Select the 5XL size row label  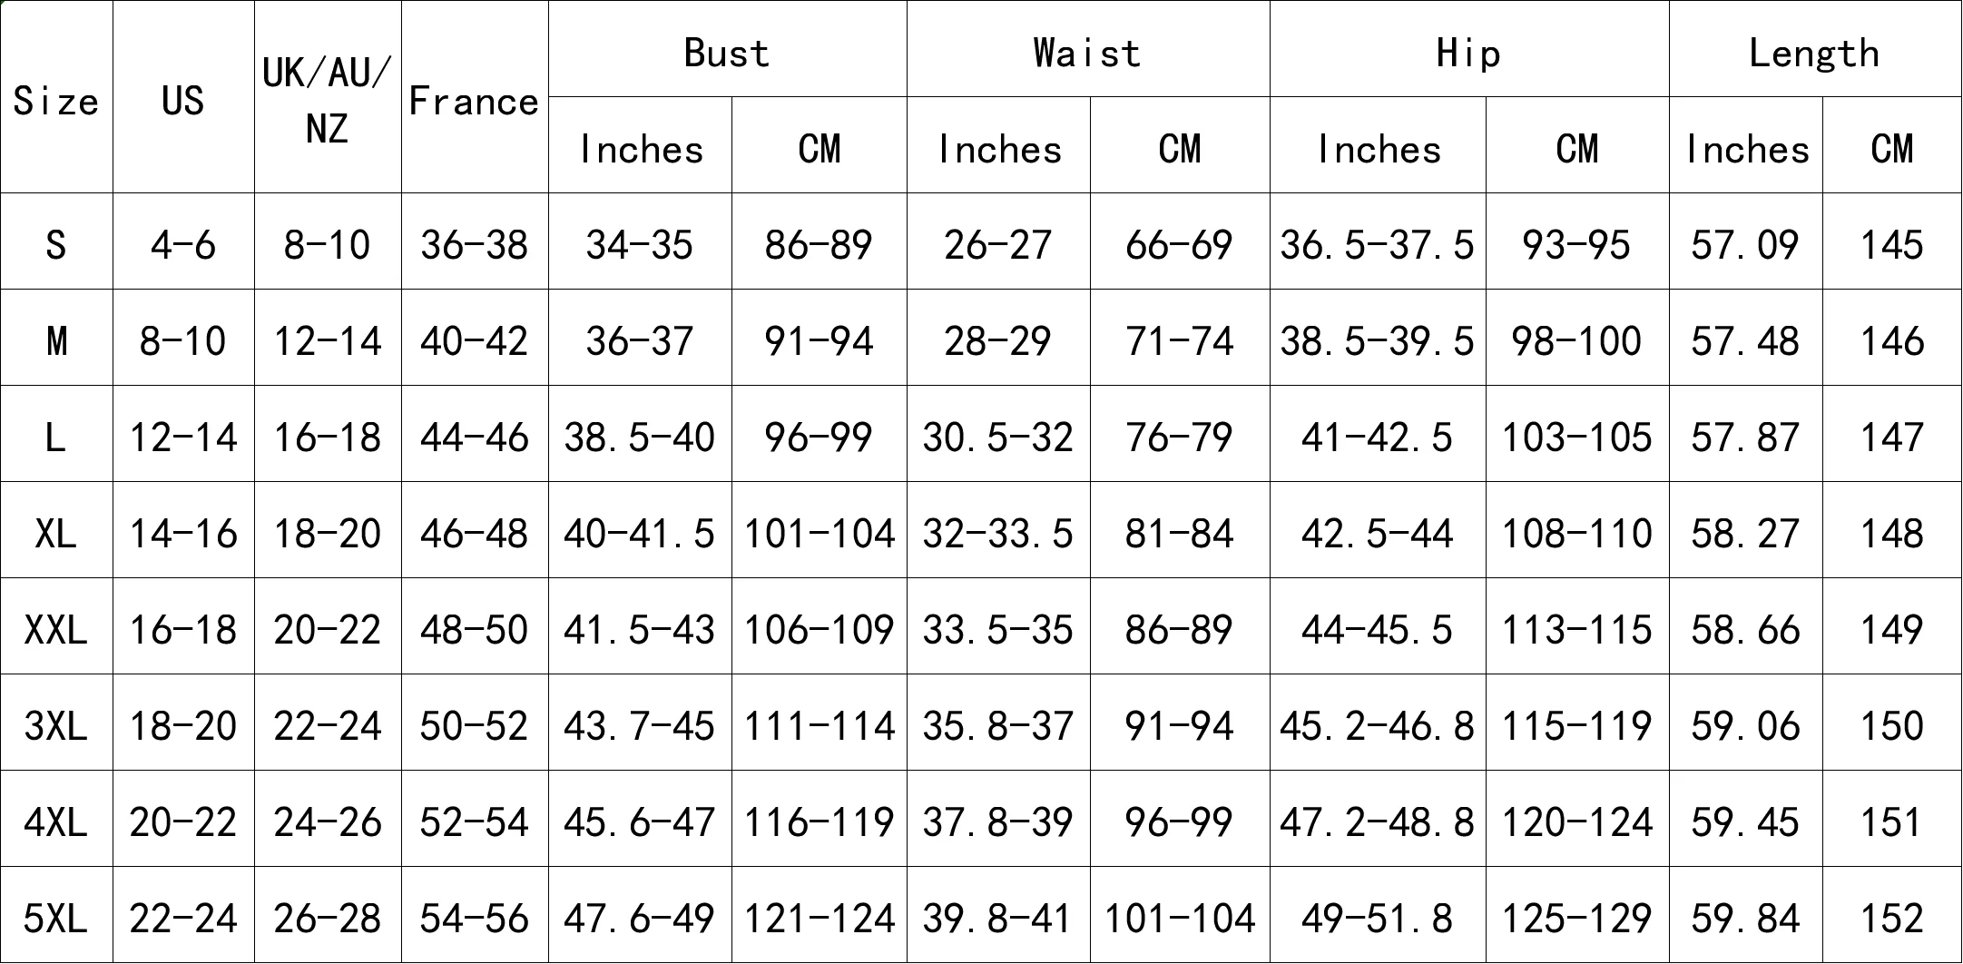(x=56, y=918)
